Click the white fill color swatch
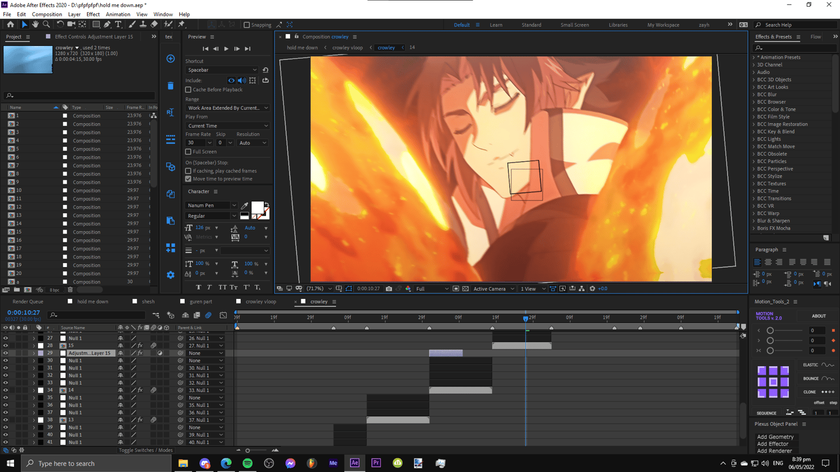840x472 pixels. click(x=257, y=208)
